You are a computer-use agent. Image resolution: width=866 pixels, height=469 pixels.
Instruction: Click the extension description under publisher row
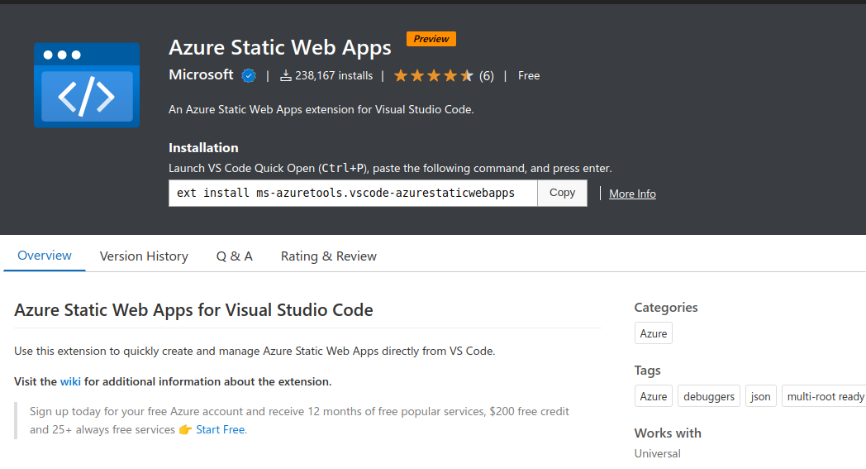tap(321, 109)
